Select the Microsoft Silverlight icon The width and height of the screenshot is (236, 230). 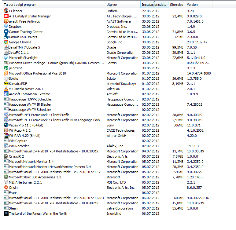tap(6, 57)
